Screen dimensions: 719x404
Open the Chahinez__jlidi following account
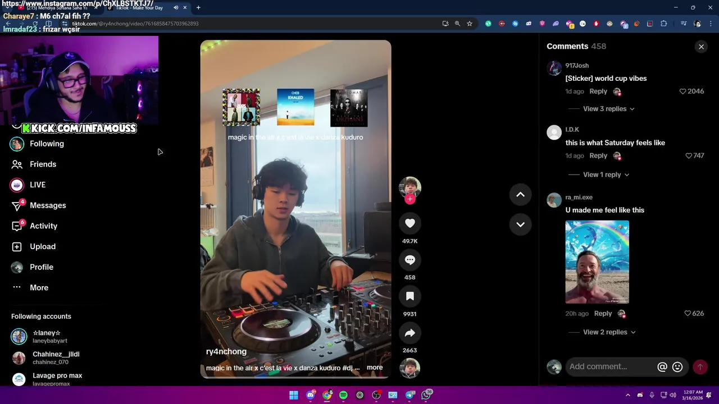pyautogui.click(x=46, y=358)
